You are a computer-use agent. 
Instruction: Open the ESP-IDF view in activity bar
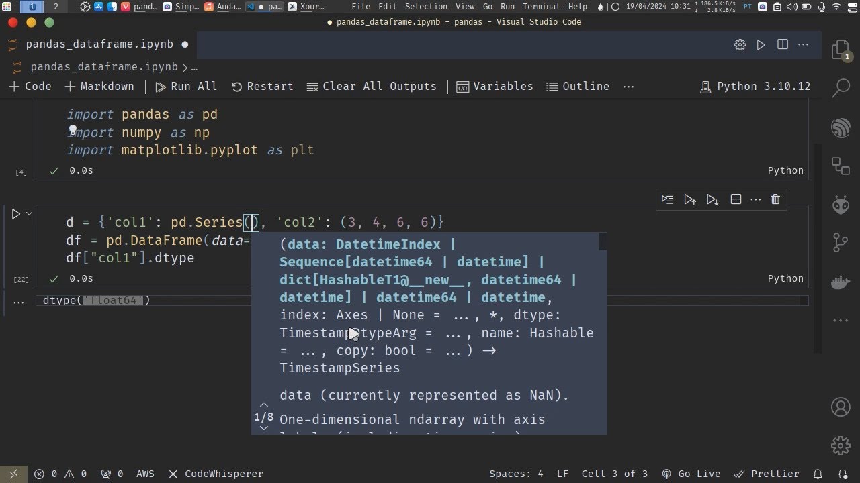point(841,127)
